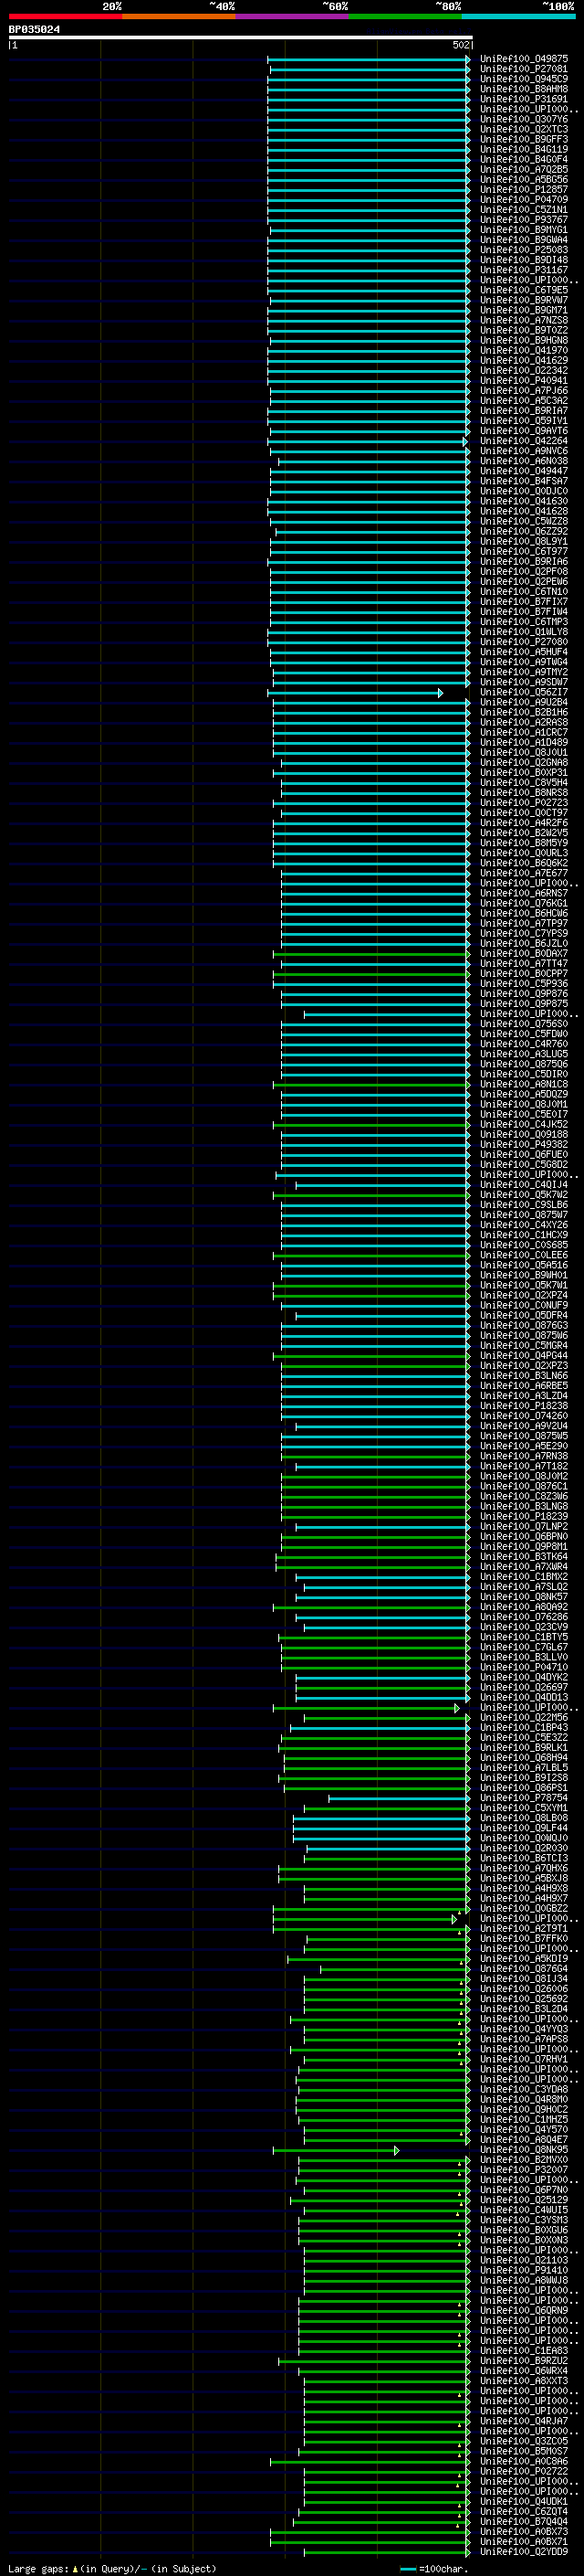The image size is (584, 2576).
Task: Select hit label UniRef100_B9RLK1
Action: point(524,1747)
